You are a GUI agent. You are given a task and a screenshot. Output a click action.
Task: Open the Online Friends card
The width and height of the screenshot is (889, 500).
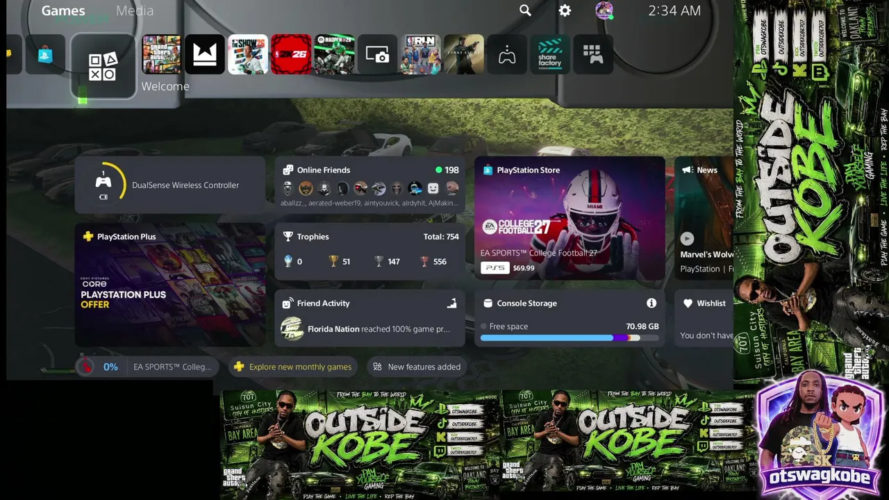click(370, 185)
